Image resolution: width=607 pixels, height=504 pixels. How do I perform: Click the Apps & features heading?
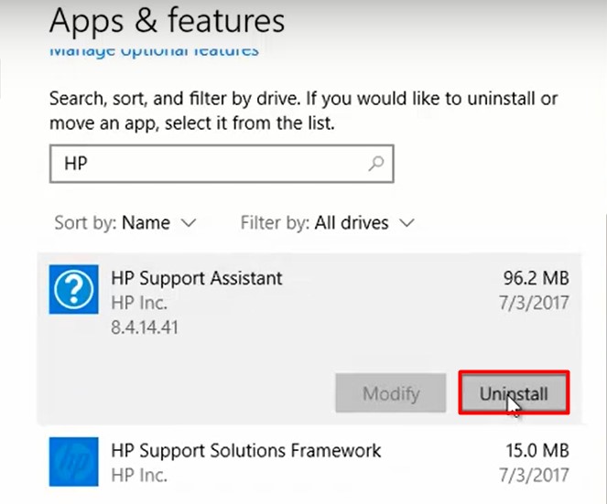point(167,19)
